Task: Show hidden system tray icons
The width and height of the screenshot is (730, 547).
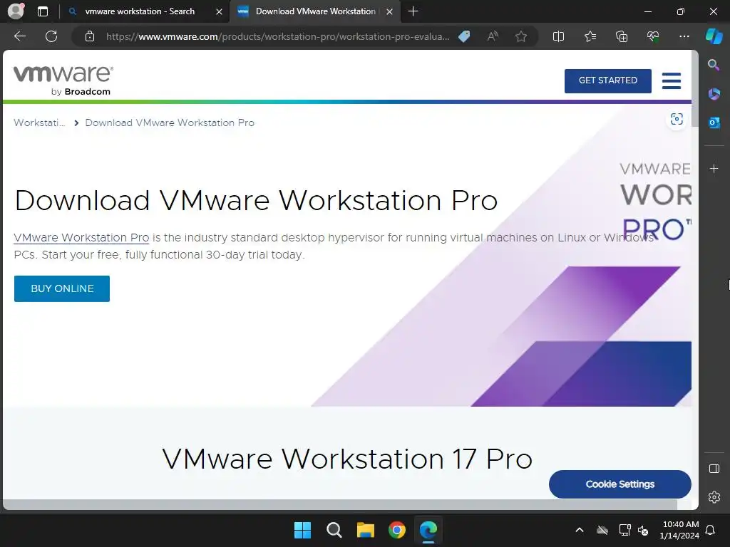Action: pyautogui.click(x=580, y=530)
